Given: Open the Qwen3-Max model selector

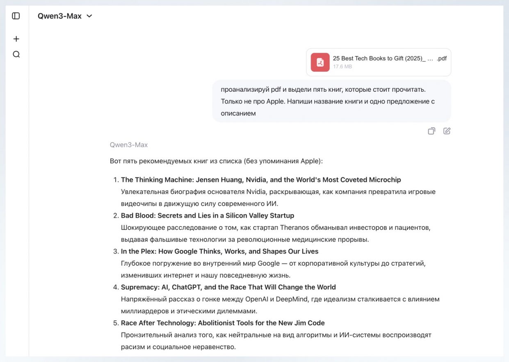Looking at the screenshot, I should 60,16.
